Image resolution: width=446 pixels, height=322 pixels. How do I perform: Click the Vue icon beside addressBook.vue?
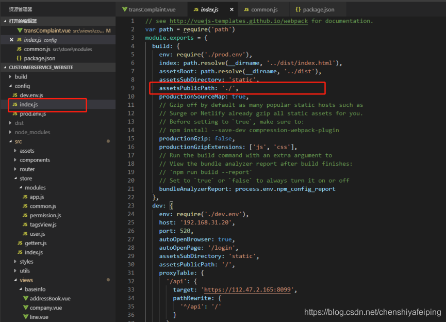(26, 298)
